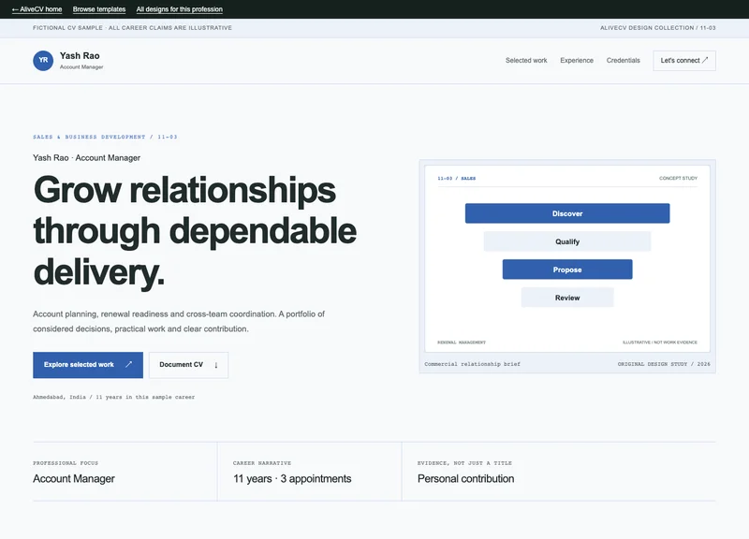749x539 pixels.
Task: Click 'Illustrative / not work evidence' text
Action: point(660,342)
